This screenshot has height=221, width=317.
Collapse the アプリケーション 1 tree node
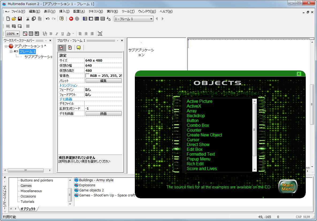tap(6, 46)
